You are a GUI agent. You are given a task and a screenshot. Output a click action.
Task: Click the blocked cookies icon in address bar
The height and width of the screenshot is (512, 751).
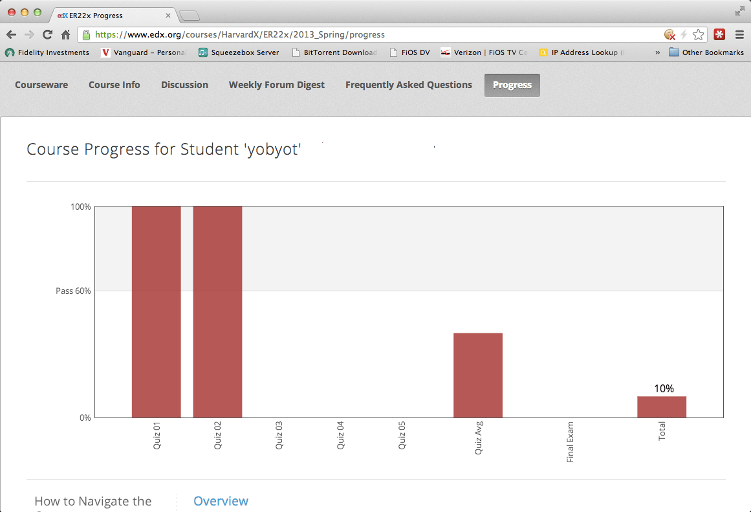669,34
